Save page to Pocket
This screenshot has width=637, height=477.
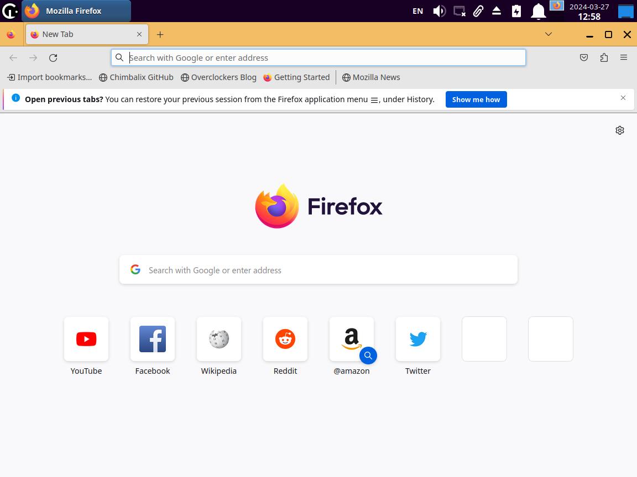[x=584, y=57]
